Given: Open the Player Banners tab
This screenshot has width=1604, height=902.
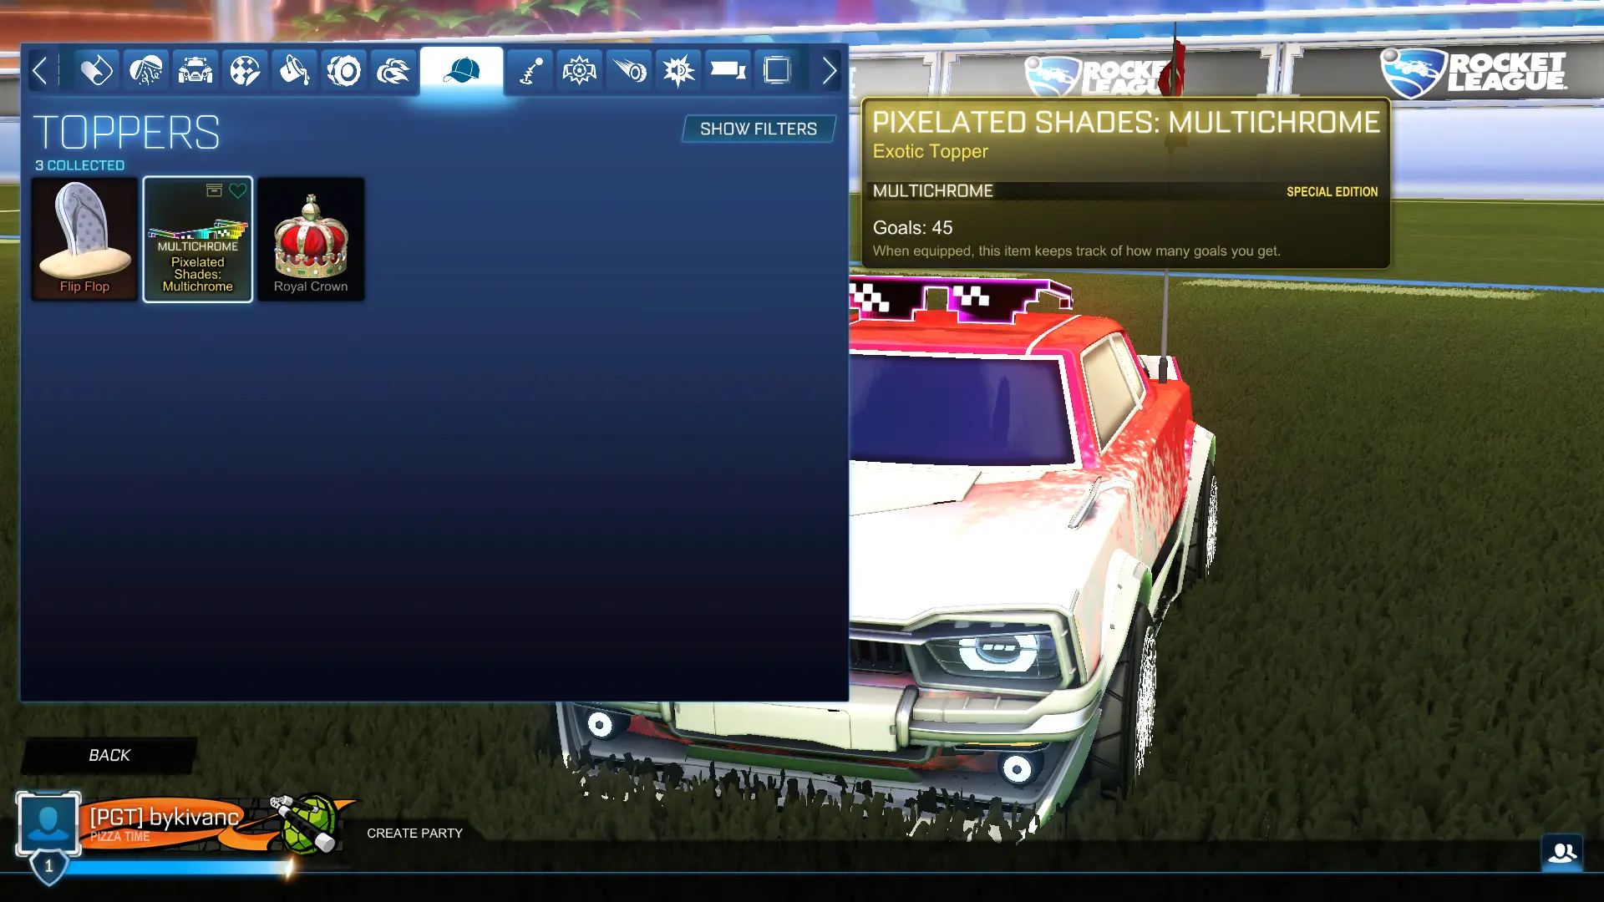Looking at the screenshot, I should pyautogui.click(x=728, y=71).
